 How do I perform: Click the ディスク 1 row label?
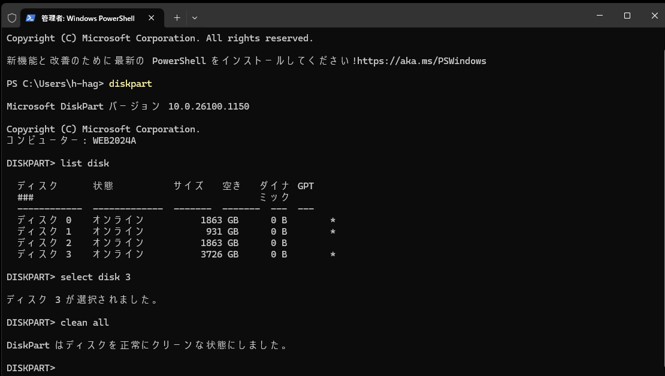click(44, 232)
